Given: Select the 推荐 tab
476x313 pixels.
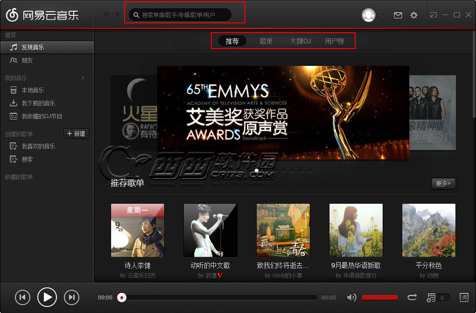Looking at the screenshot, I should 232,41.
